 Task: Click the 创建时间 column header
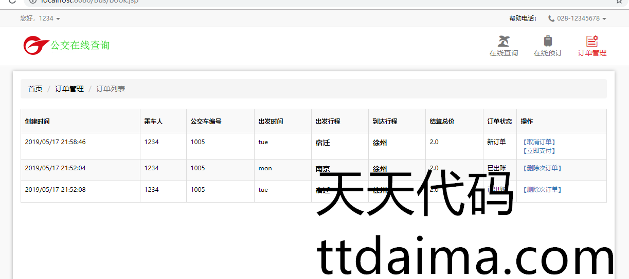point(38,122)
